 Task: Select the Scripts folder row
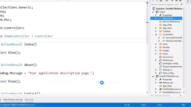(x=166, y=51)
